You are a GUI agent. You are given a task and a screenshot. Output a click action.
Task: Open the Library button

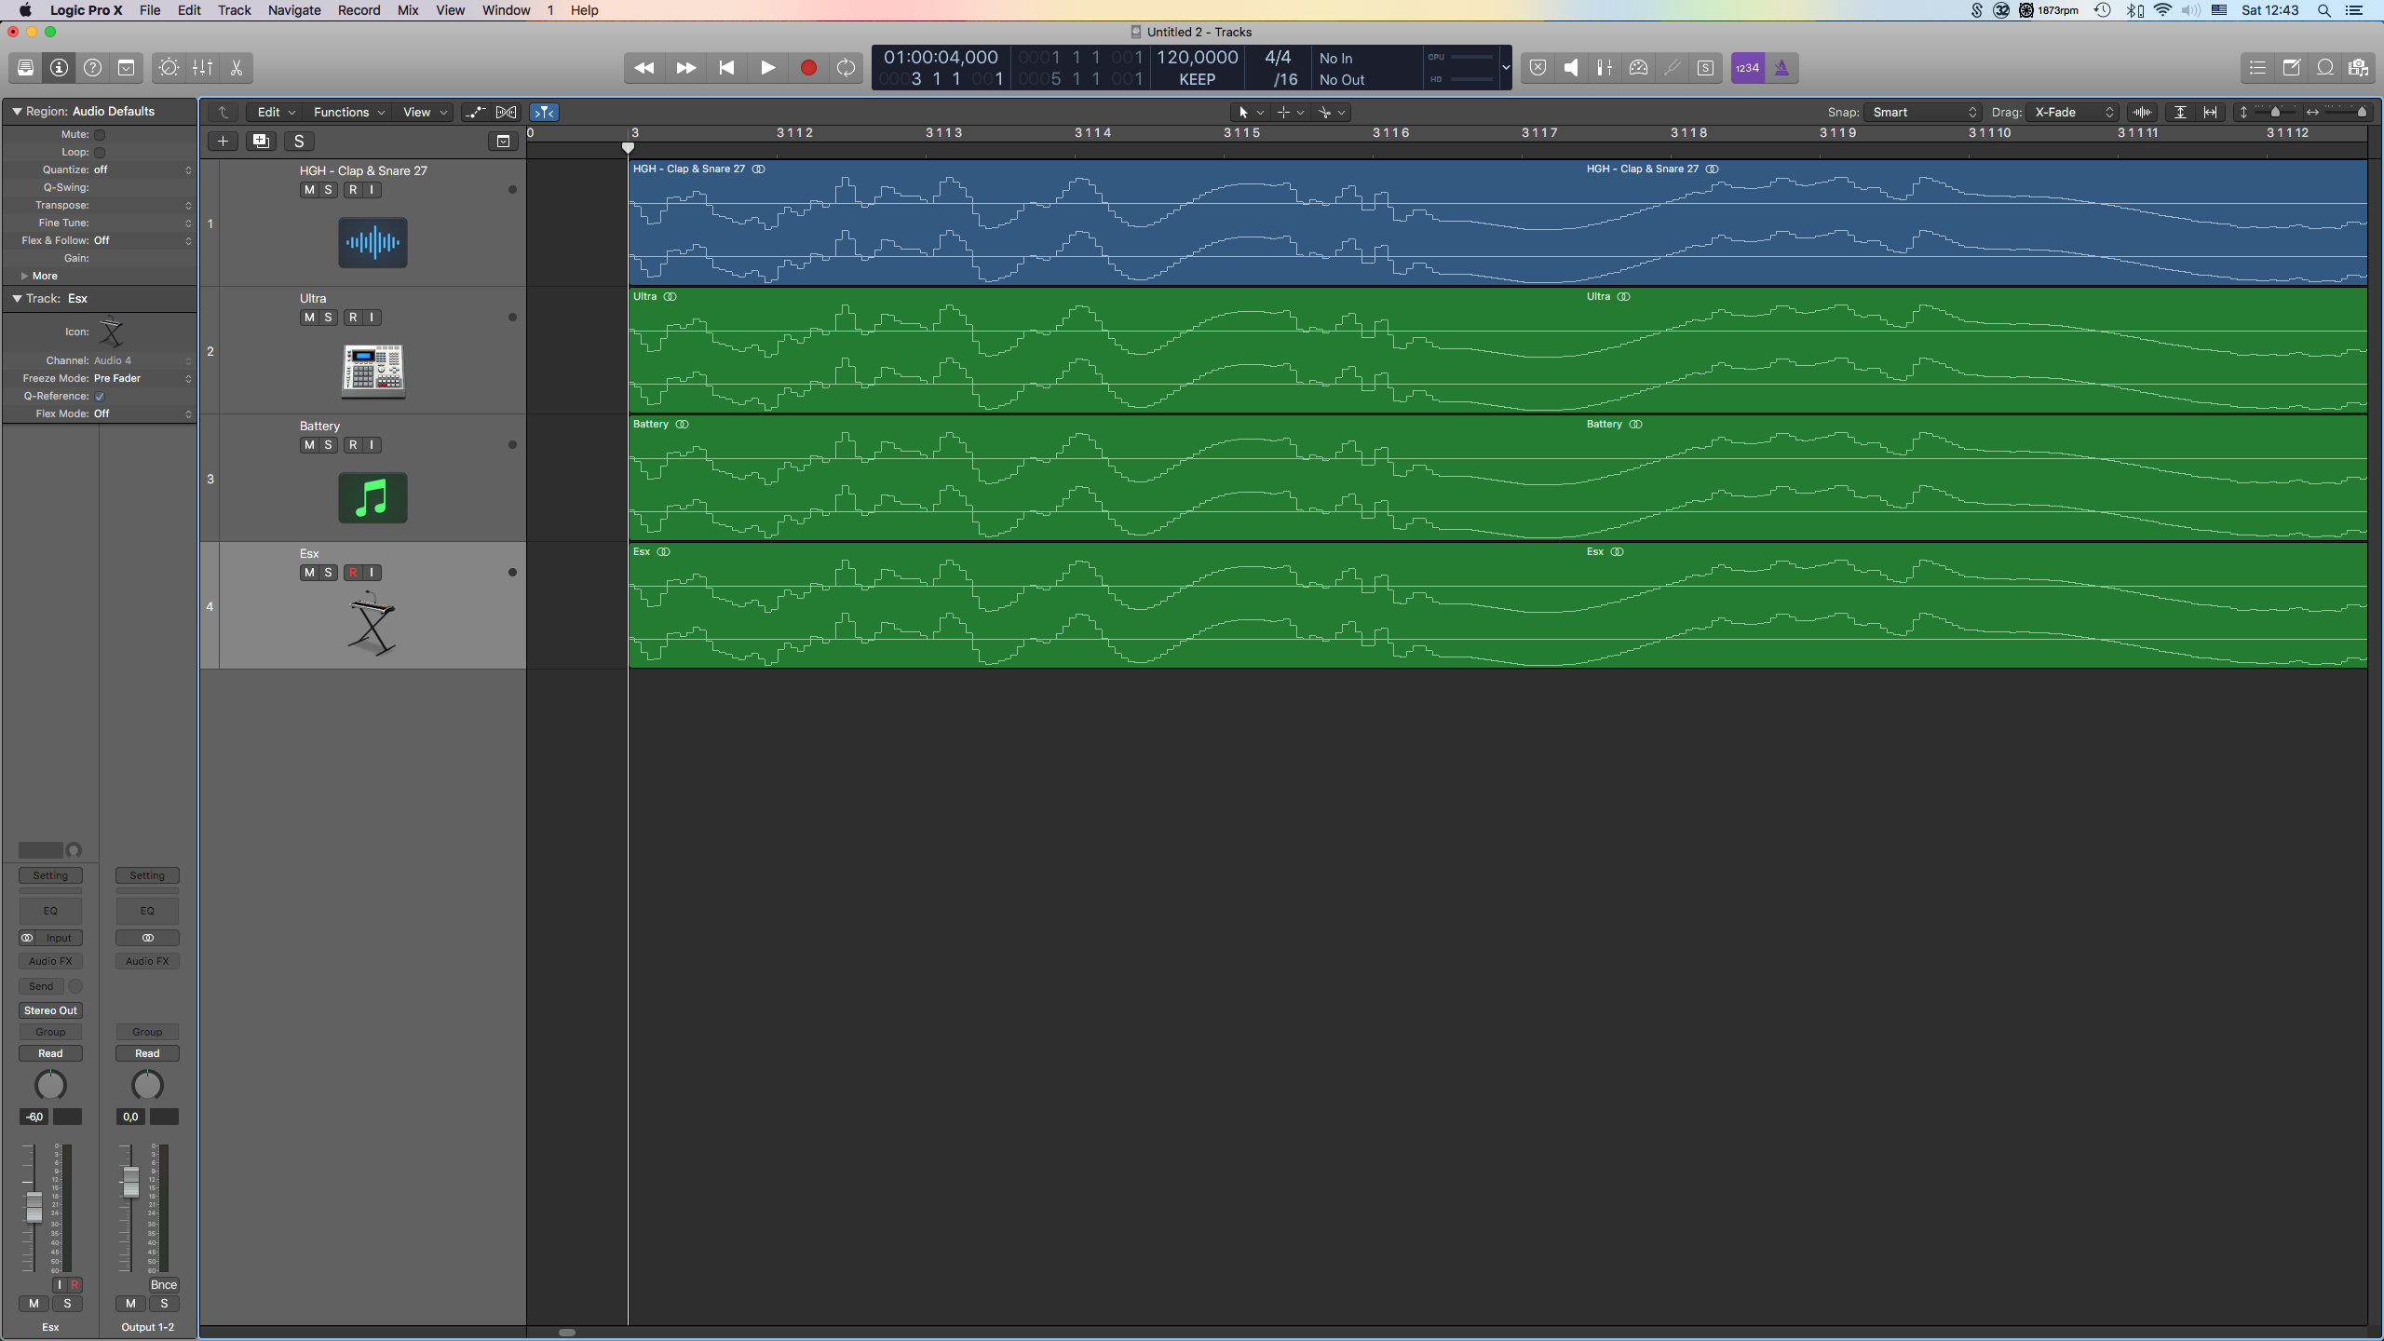coord(25,68)
